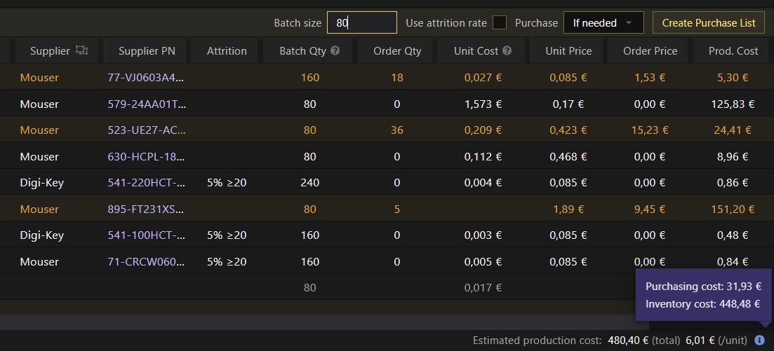Open supplier part link 71-CRCW060
Viewport: 774px width, 351px height.
coord(146,261)
